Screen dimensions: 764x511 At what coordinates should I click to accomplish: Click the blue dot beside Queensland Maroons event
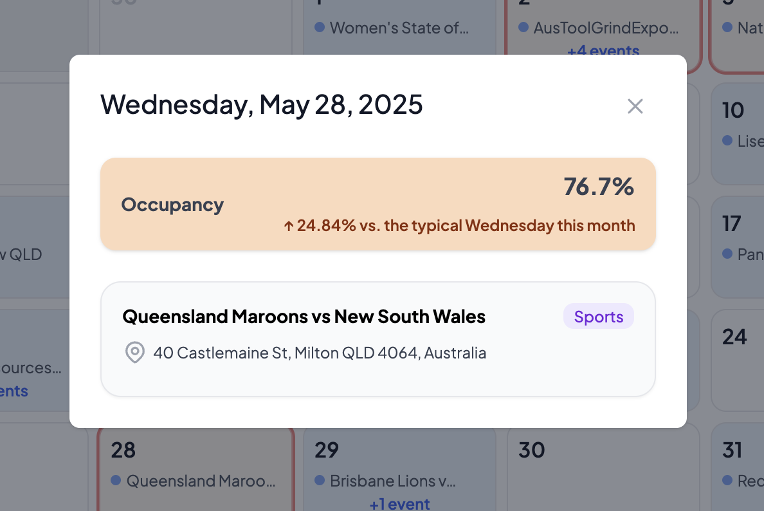coord(116,480)
